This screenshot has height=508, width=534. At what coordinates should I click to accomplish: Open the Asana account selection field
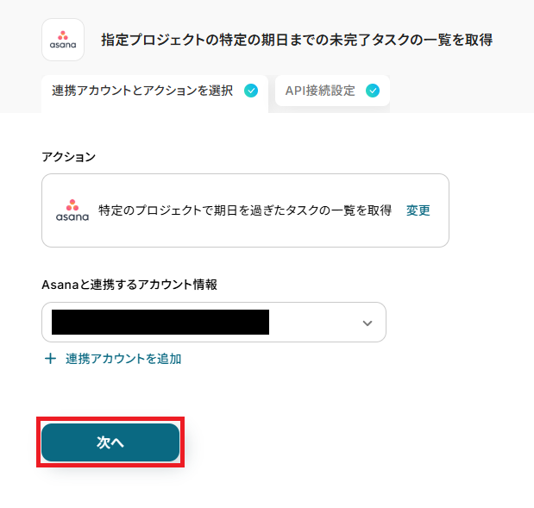(214, 322)
